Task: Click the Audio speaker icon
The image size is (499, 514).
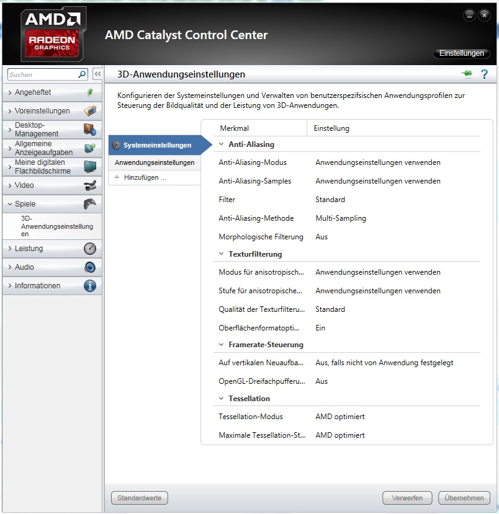Action: (x=90, y=267)
